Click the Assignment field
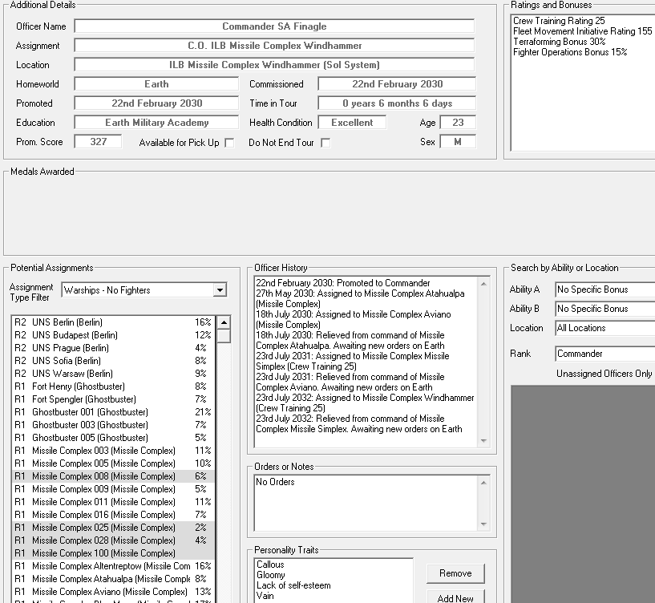Image resolution: width=655 pixels, height=603 pixels. coord(274,46)
